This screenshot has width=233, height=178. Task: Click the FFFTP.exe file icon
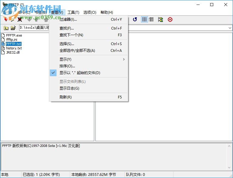click(x=3, y=35)
